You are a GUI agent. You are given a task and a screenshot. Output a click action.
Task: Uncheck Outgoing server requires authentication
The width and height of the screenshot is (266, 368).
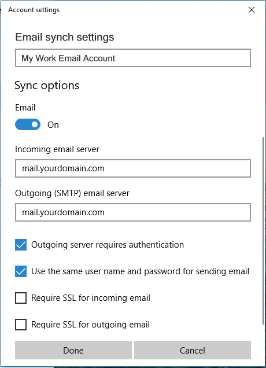(21, 245)
